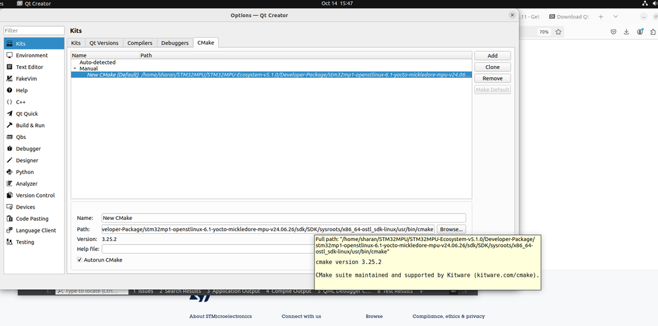This screenshot has height=326, width=658.
Task: Open Version Control settings category
Action: [x=34, y=195]
